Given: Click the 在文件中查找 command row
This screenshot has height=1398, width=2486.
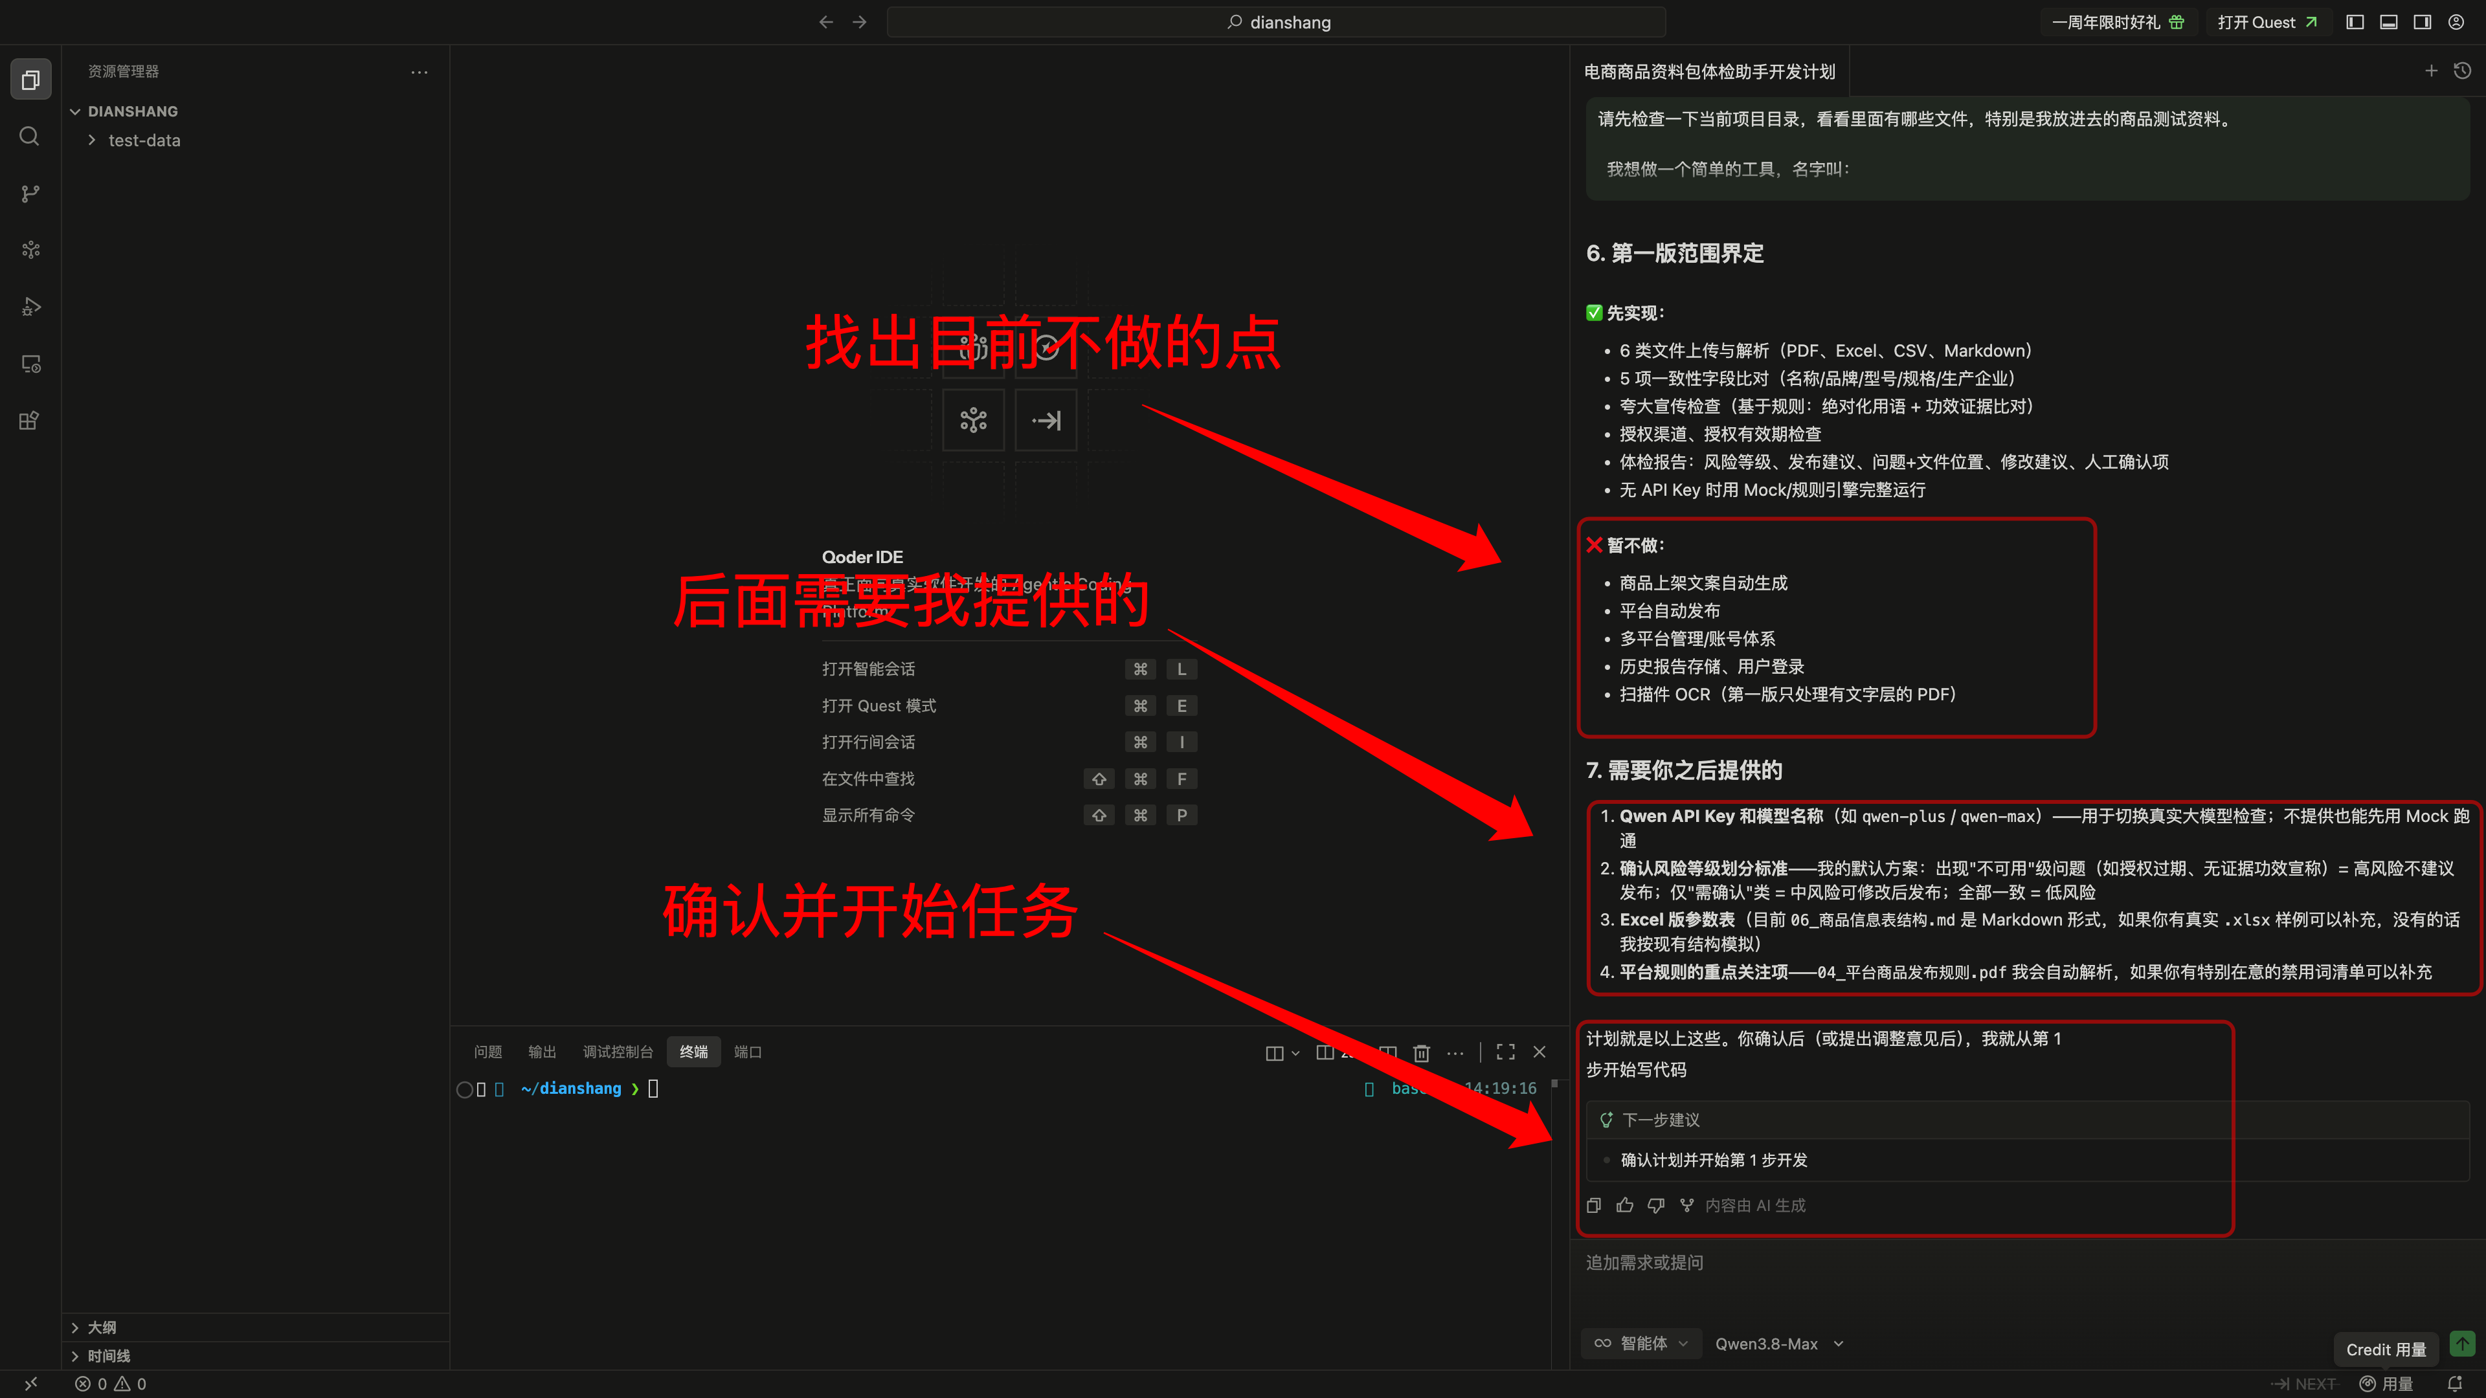Looking at the screenshot, I should pyautogui.click(x=1009, y=779).
